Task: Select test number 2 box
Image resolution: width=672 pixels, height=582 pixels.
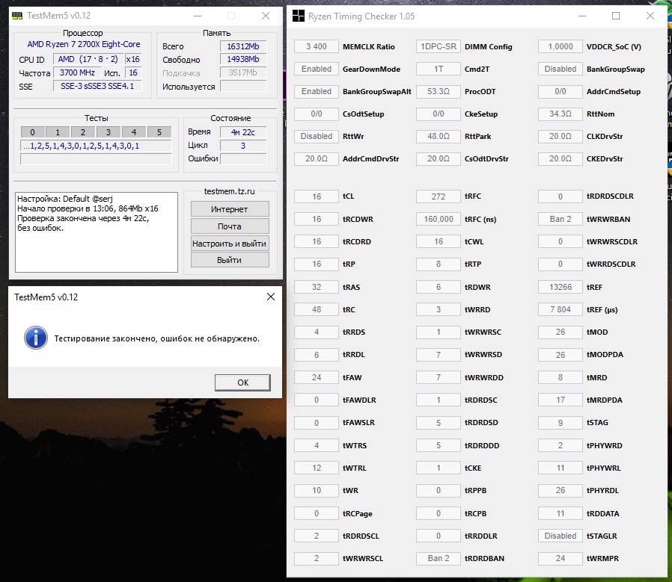Action: [x=83, y=132]
